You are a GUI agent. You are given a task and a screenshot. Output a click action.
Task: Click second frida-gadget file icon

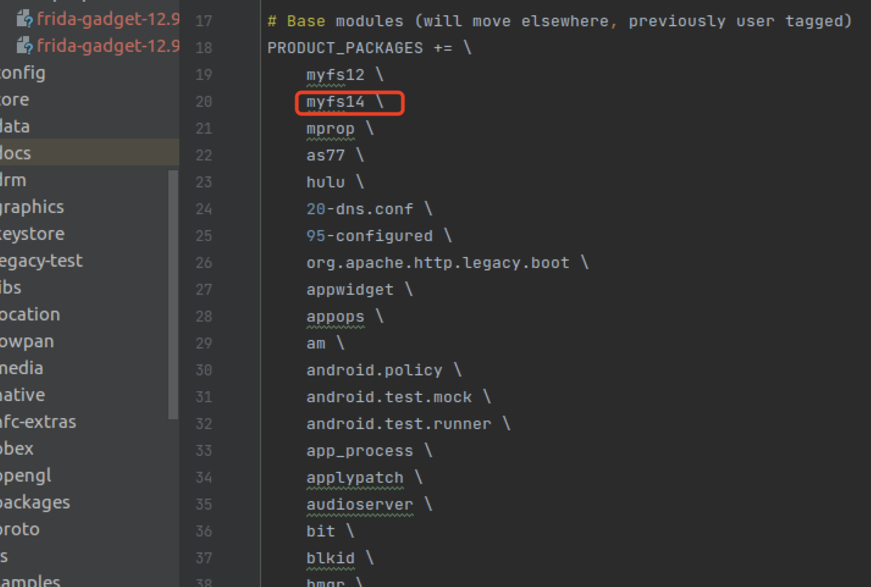pyautogui.click(x=25, y=46)
